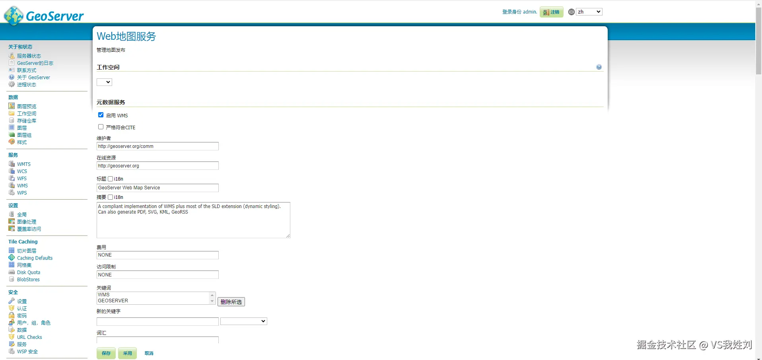Open the 图层 layers link

coord(22,128)
